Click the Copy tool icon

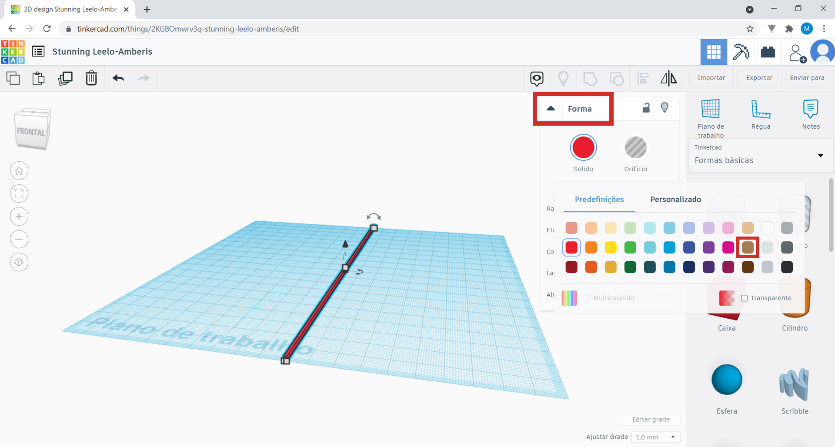pos(13,78)
